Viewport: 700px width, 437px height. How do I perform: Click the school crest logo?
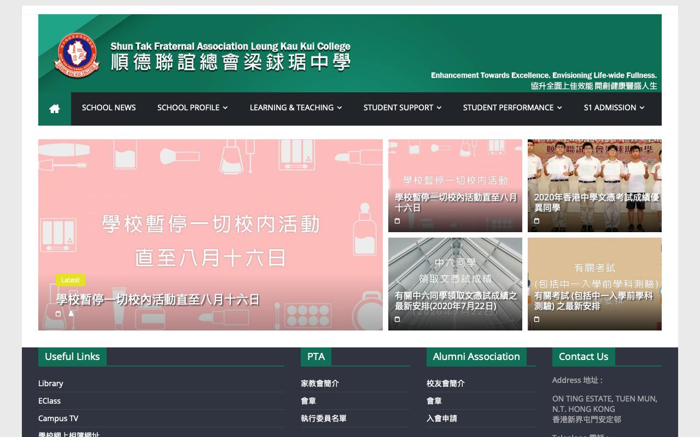coord(77,55)
